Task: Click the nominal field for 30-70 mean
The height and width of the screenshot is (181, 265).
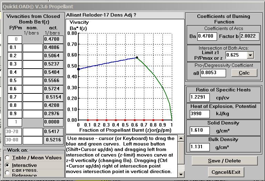Action: 33,132
